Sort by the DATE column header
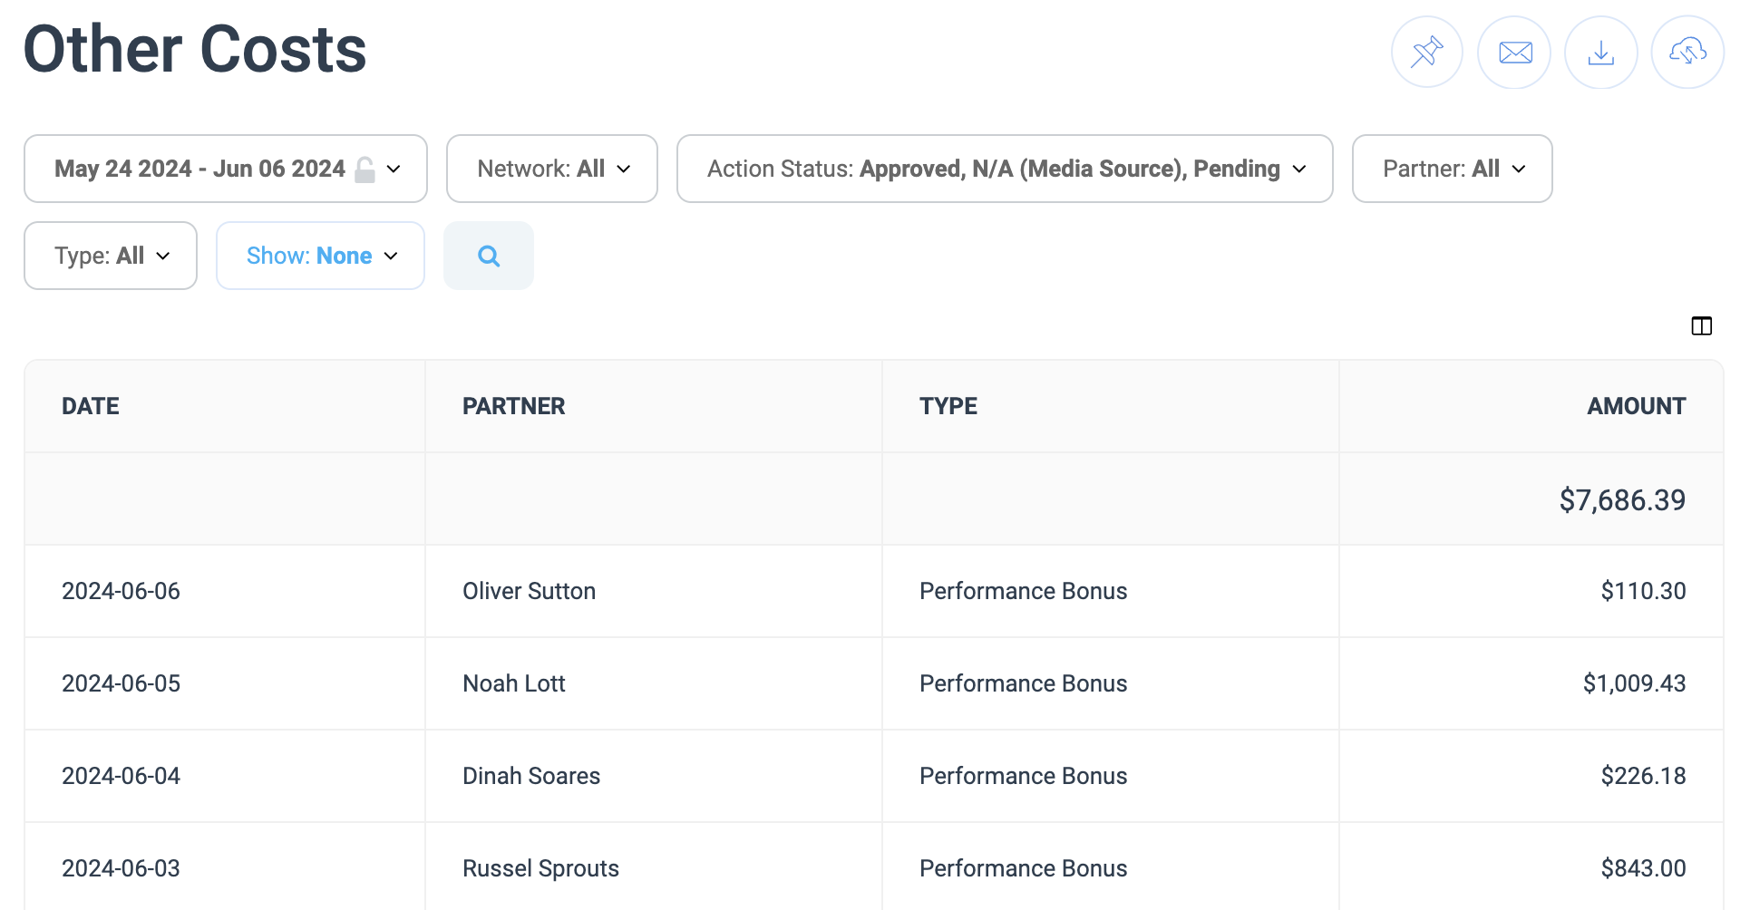 pyautogui.click(x=91, y=406)
